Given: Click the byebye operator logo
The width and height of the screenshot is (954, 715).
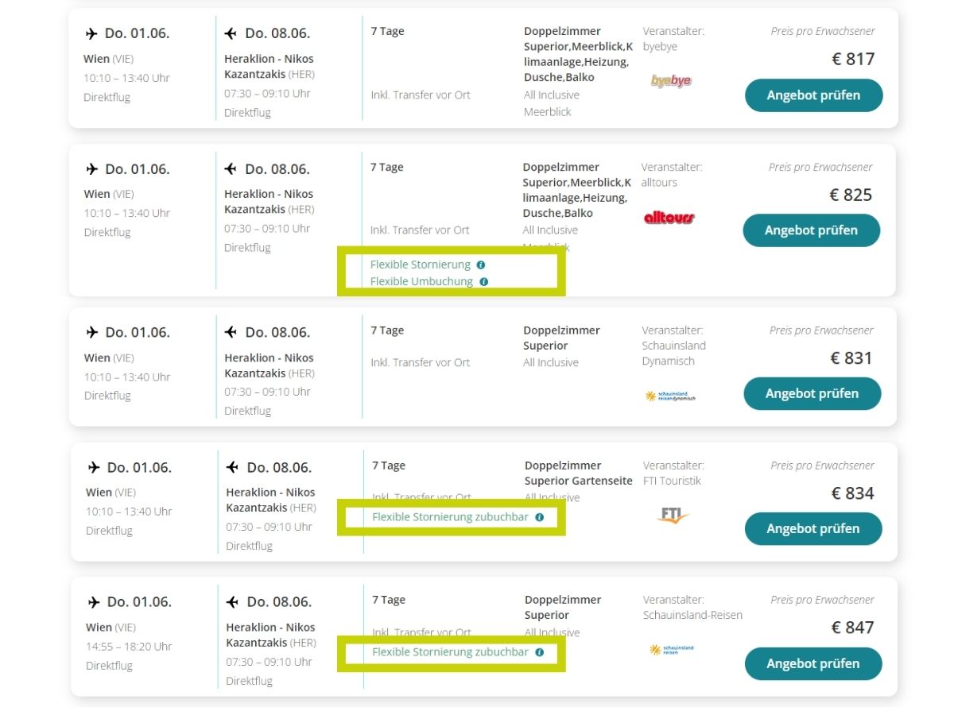Looking at the screenshot, I should click(x=670, y=80).
